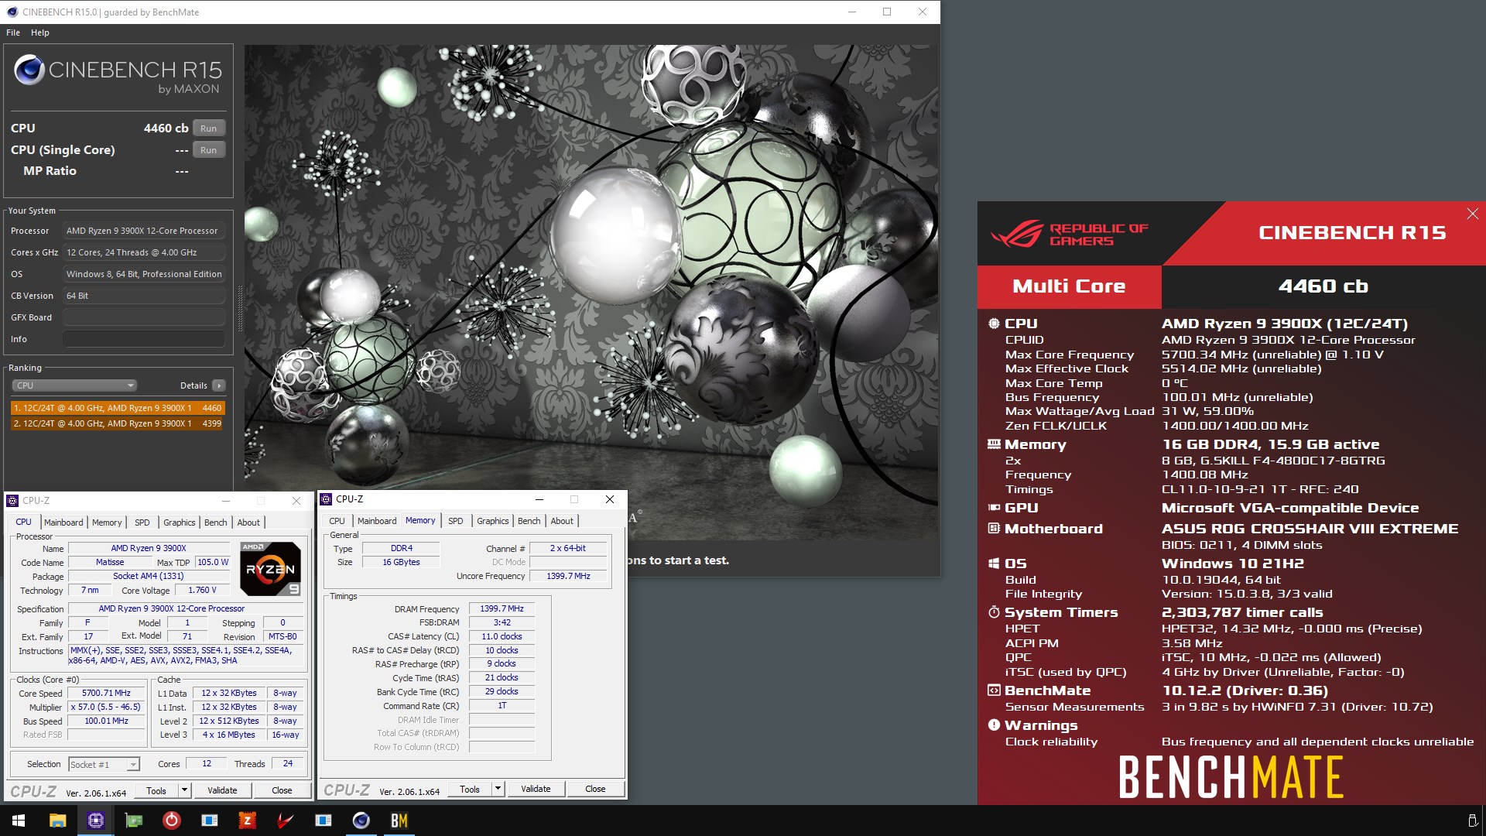1486x836 pixels.
Task: Click Tools button in right CPU-Z
Action: pyautogui.click(x=470, y=789)
